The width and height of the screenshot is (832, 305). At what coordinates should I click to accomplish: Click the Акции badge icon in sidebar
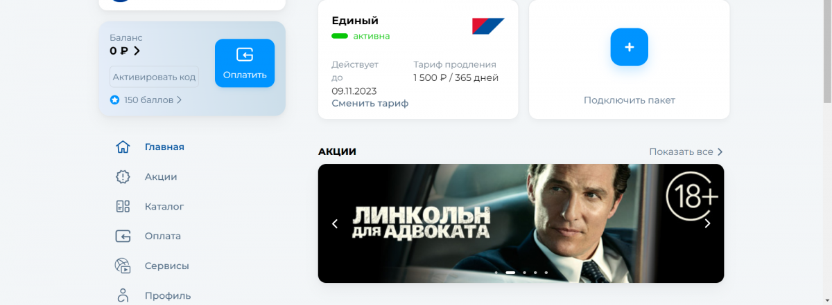123,176
